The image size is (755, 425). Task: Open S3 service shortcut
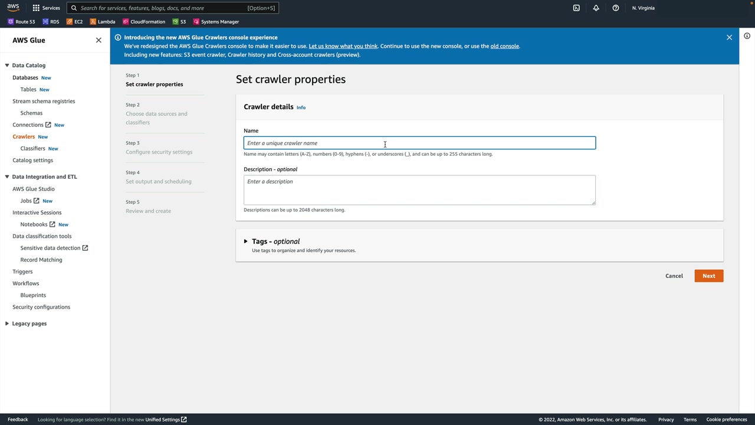pyautogui.click(x=179, y=22)
